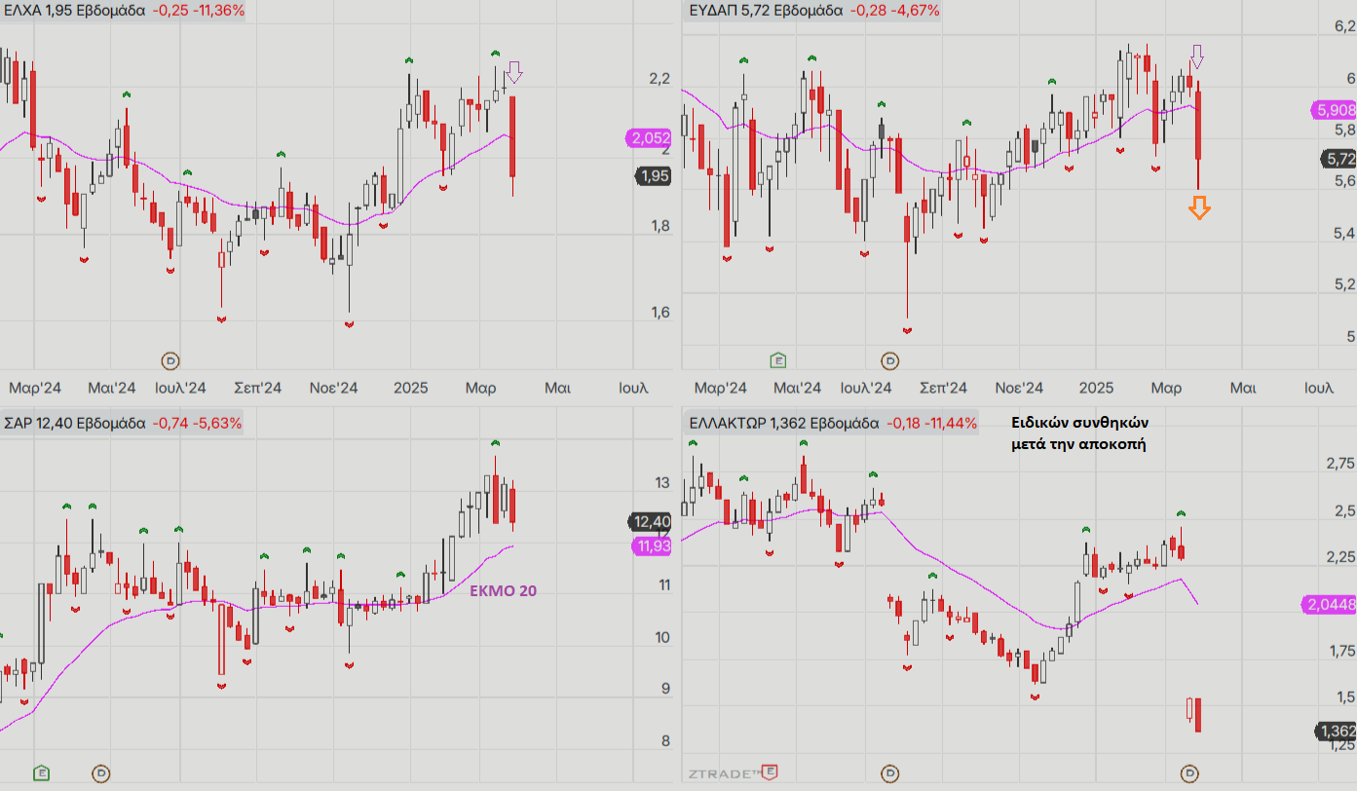Click the D dividend marker in ΣΑΡ chart
This screenshot has height=791, width=1357.
[99, 772]
